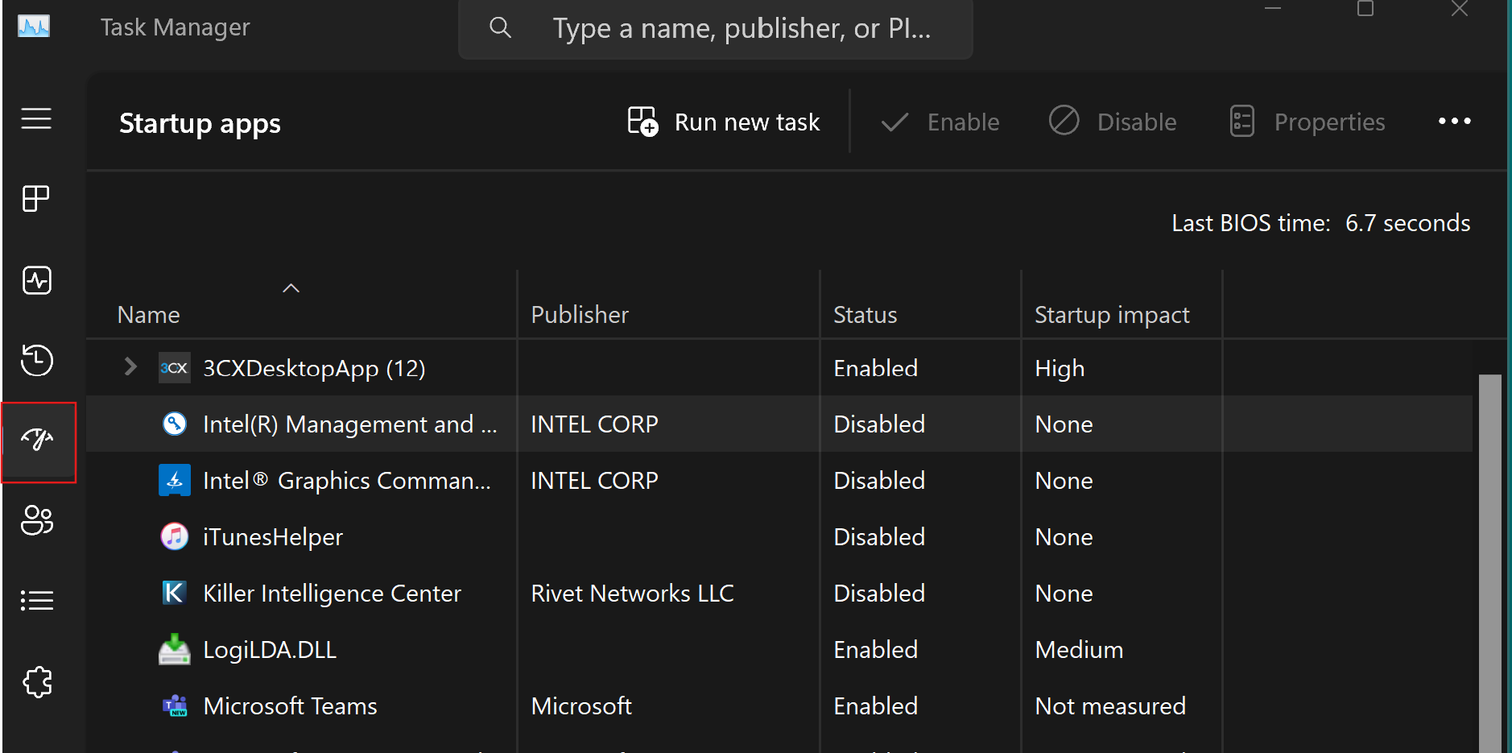
Task: Open the three-dots more options menu
Action: pos(1454,122)
